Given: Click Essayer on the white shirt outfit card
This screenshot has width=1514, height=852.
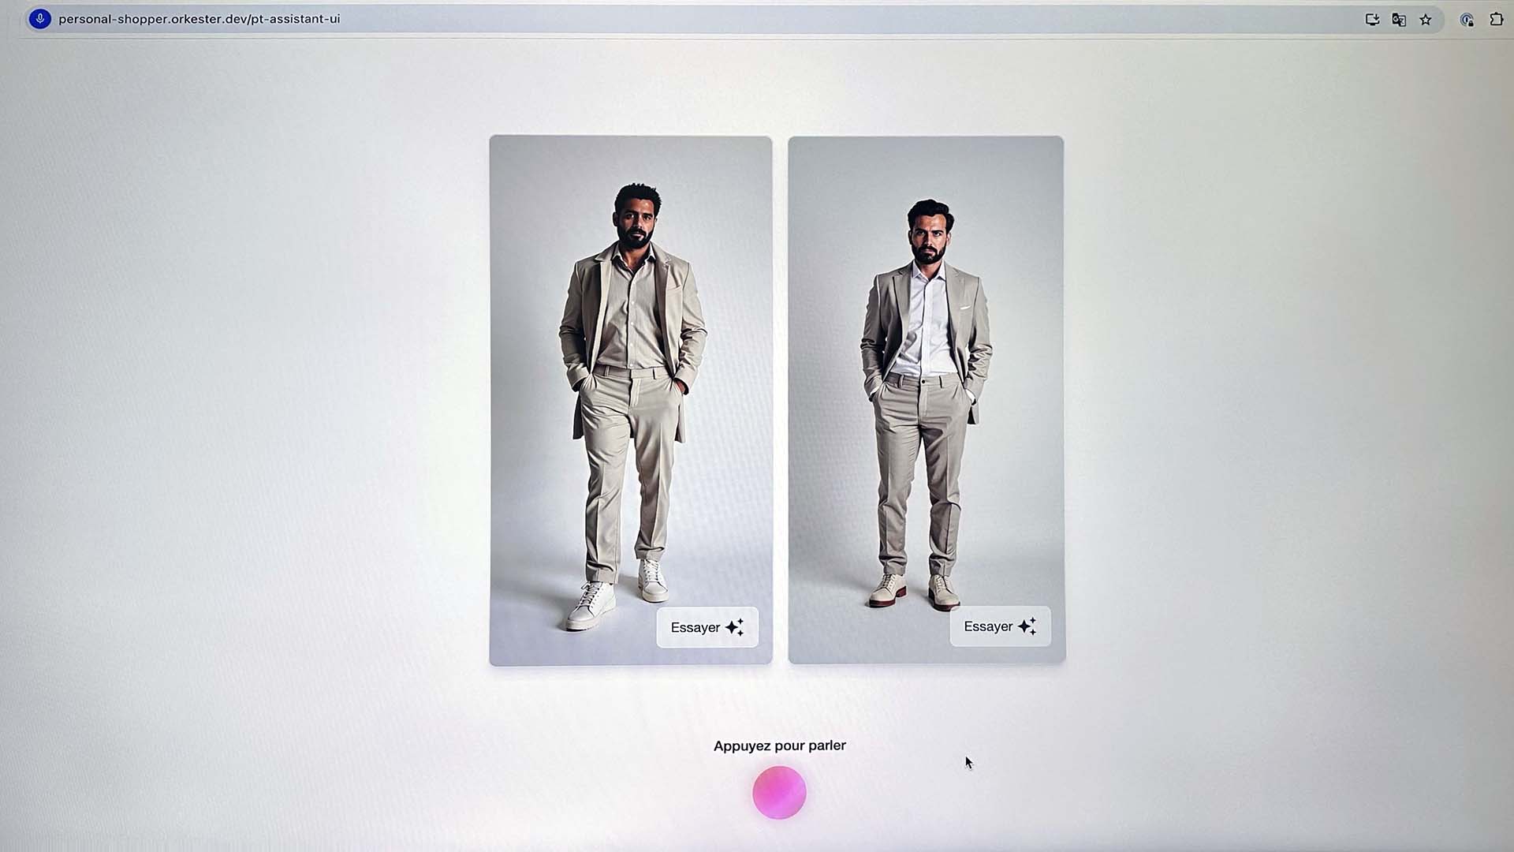Looking at the screenshot, I should tap(1000, 626).
